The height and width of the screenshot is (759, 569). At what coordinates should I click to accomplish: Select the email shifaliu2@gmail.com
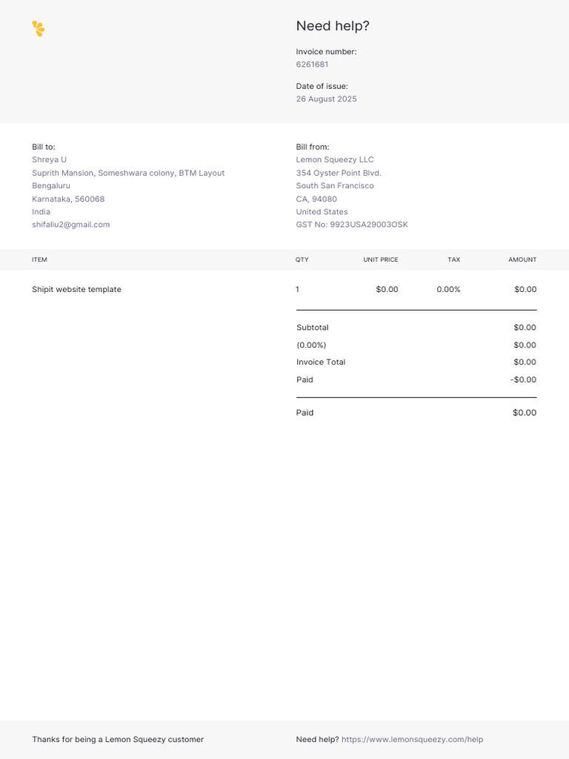[x=70, y=225]
